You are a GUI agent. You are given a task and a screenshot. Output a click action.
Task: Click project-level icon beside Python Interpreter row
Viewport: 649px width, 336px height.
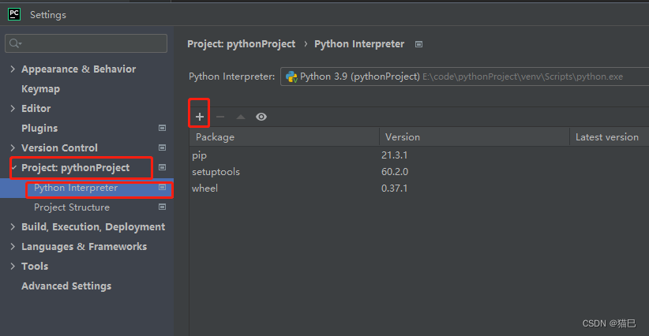(x=163, y=187)
